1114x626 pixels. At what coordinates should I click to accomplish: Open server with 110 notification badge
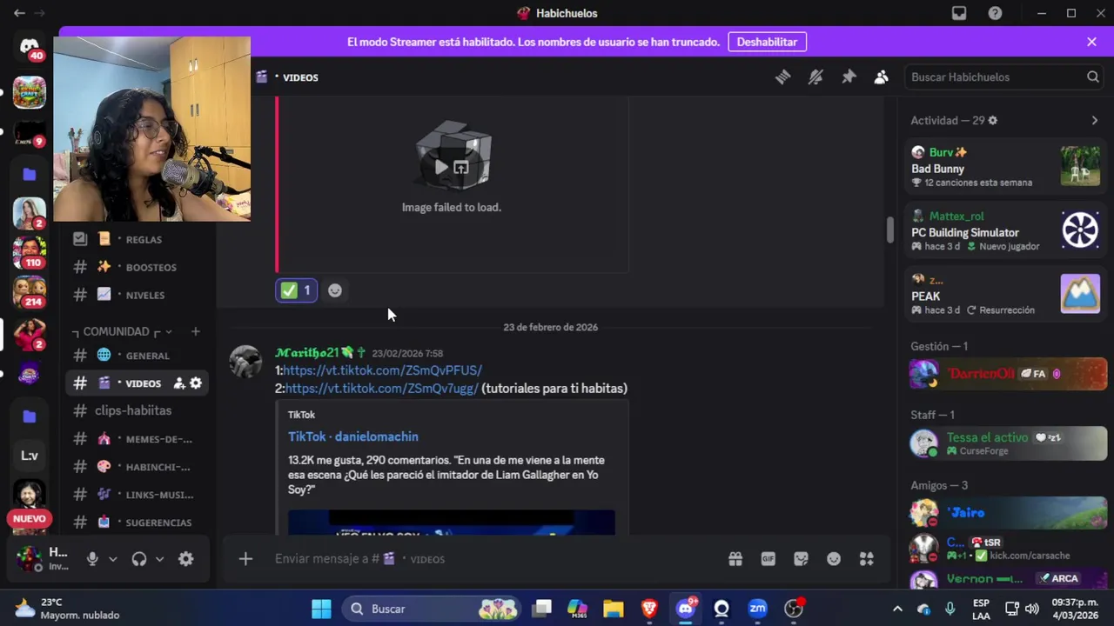pos(30,252)
